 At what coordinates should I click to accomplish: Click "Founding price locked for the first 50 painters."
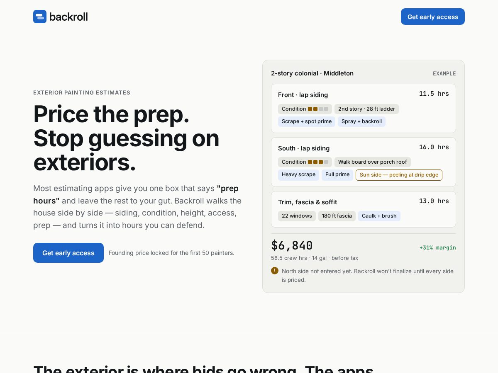coord(171,253)
